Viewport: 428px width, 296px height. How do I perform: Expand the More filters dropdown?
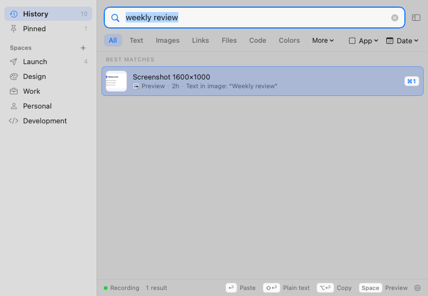(323, 41)
